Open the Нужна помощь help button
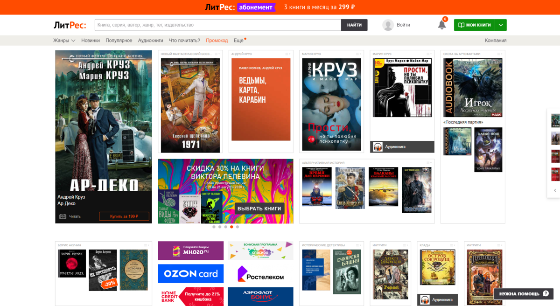Viewport: 560px width, 306px height. coord(524,294)
